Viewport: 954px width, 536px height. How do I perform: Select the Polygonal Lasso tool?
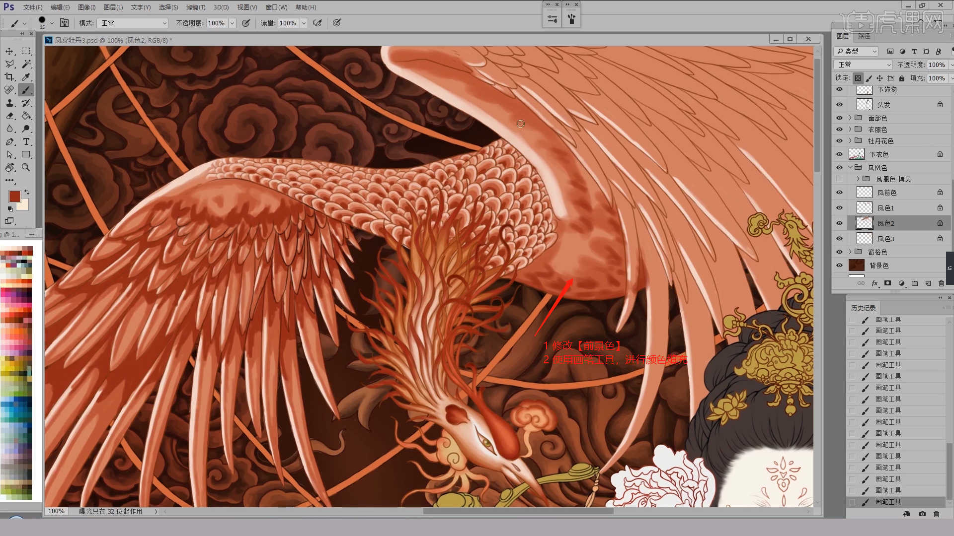click(x=9, y=64)
